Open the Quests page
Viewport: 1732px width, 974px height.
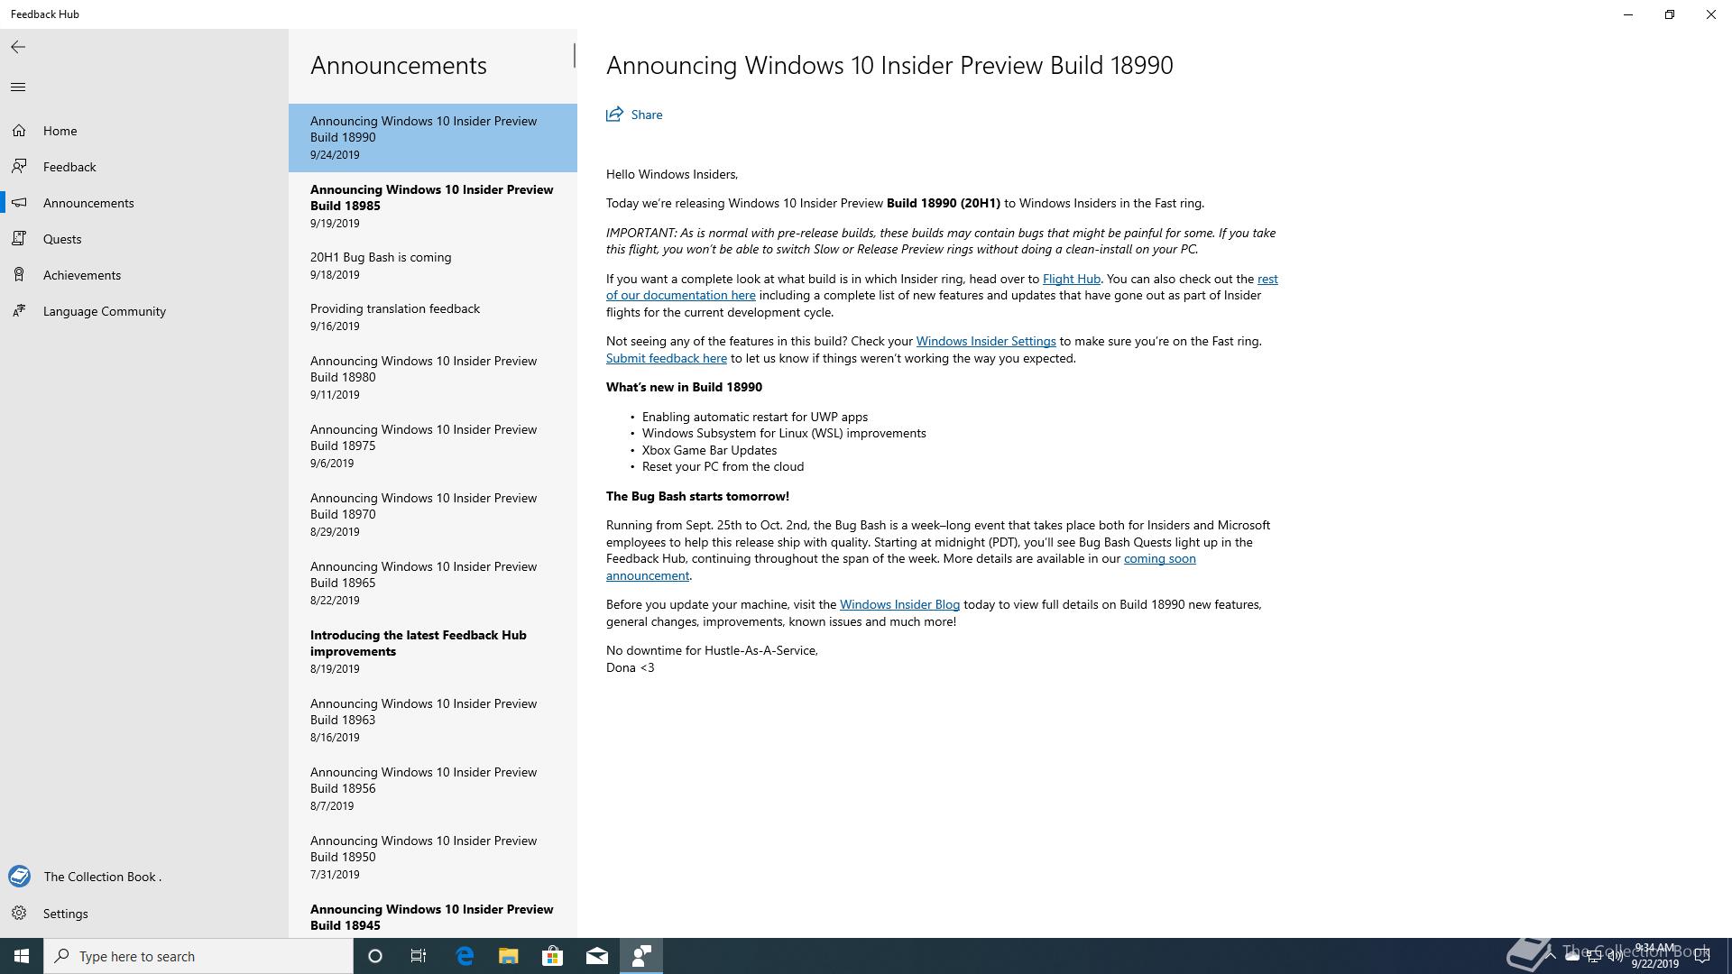pos(144,239)
